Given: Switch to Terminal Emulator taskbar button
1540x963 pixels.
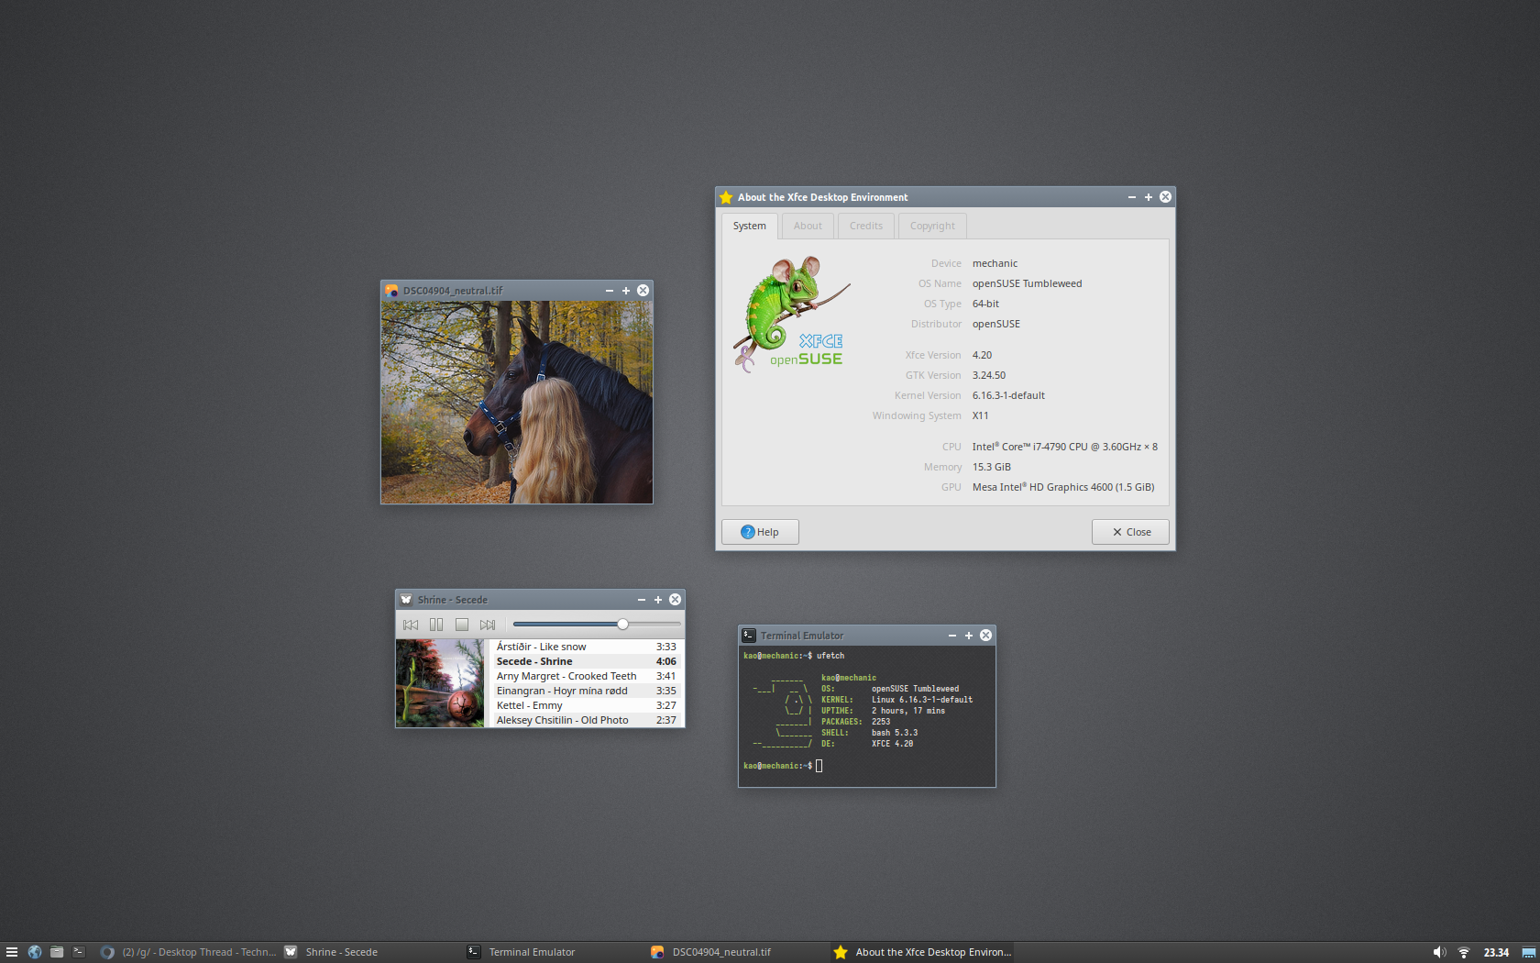Looking at the screenshot, I should (555, 952).
